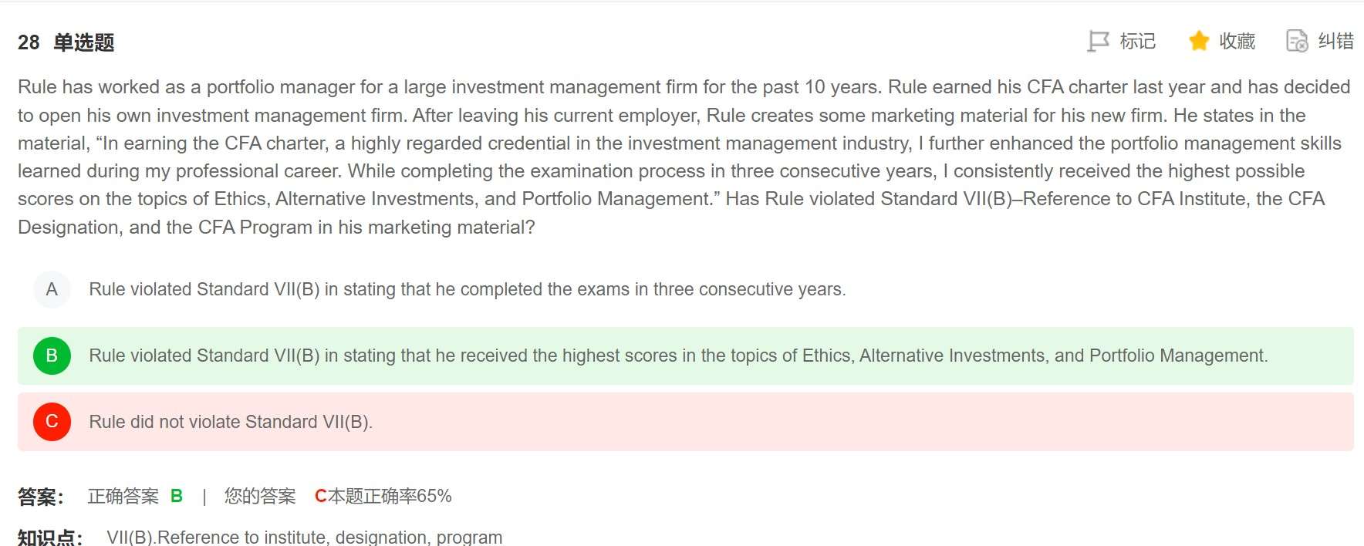The width and height of the screenshot is (1364, 546).
Task: Click the error-report document icon
Action: tap(1297, 41)
